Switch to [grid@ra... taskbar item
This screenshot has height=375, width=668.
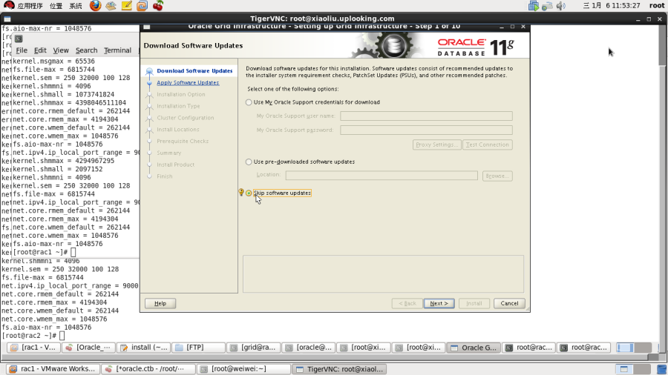pyautogui.click(x=254, y=348)
